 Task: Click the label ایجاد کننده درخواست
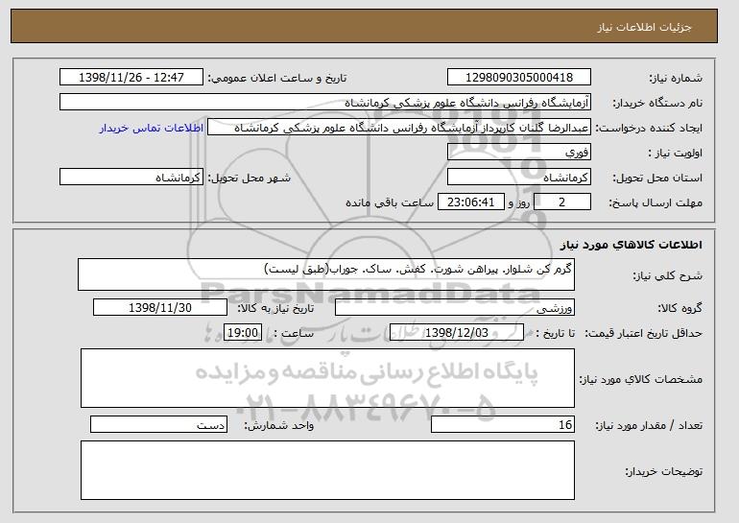point(649,129)
